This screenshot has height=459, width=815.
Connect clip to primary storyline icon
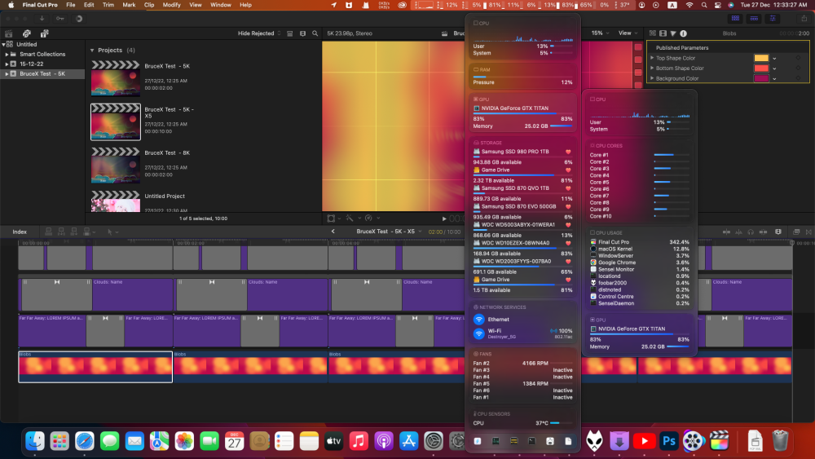point(48,232)
